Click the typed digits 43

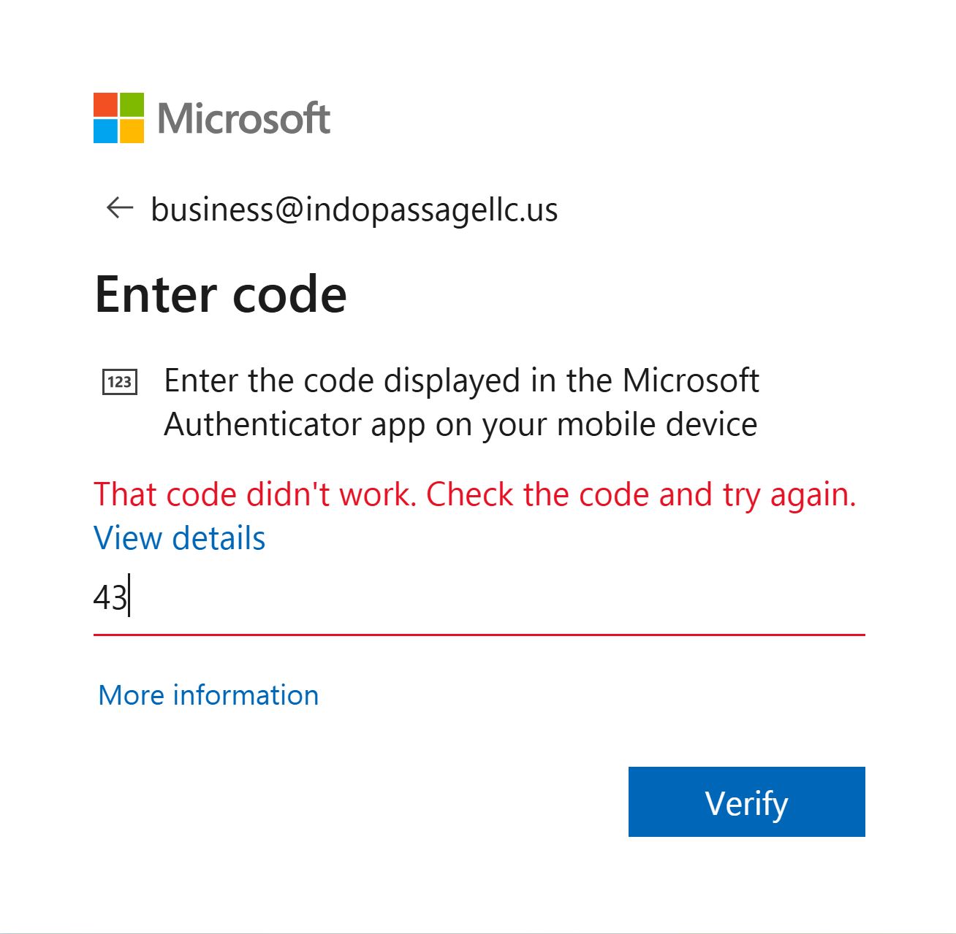coord(110,598)
